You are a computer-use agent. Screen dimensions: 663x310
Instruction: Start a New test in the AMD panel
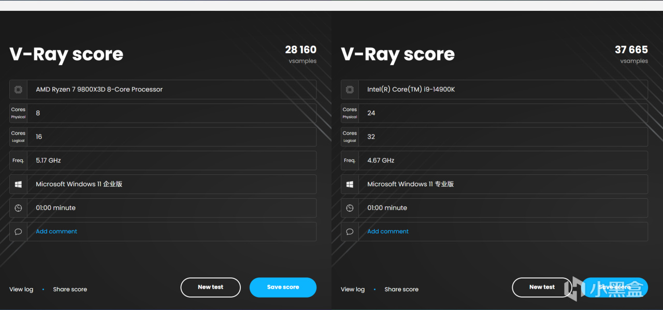coord(211,287)
